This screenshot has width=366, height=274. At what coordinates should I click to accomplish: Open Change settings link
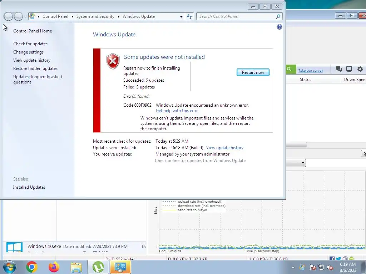pos(29,52)
